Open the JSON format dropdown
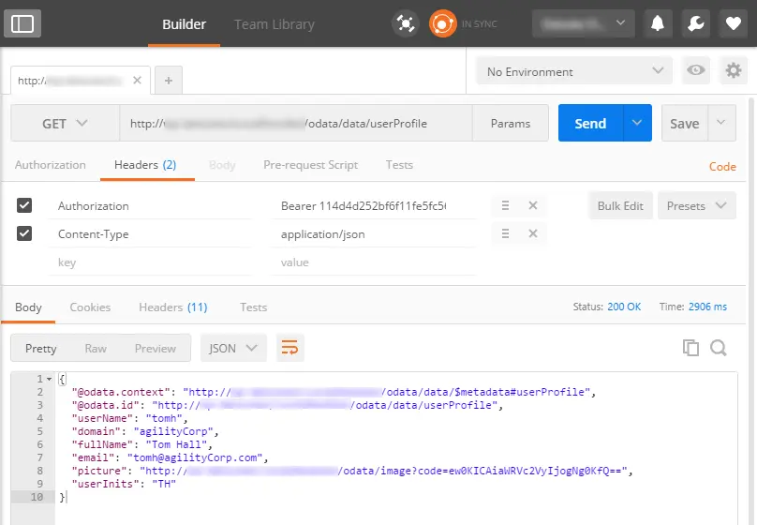Viewport: 757px width, 525px height. point(233,348)
